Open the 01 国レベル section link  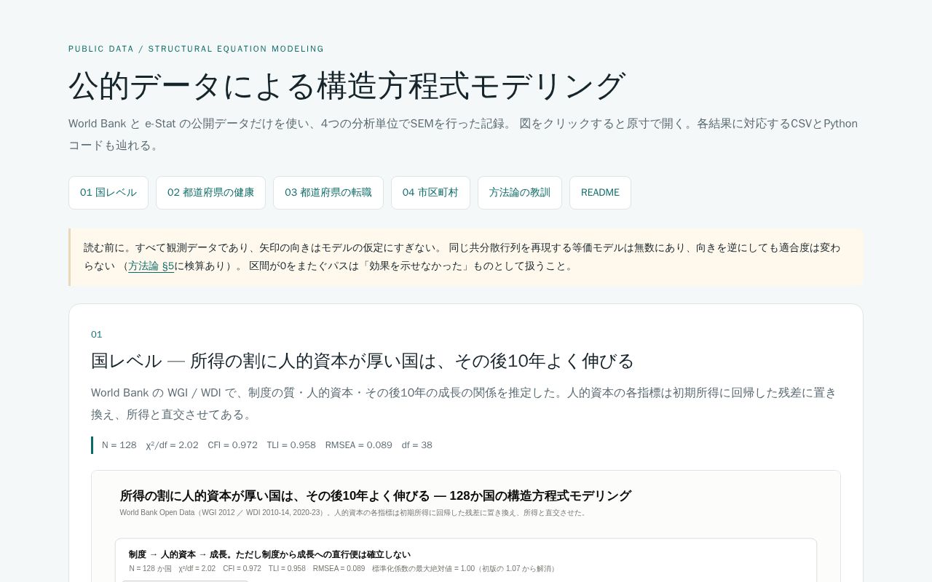tap(108, 193)
